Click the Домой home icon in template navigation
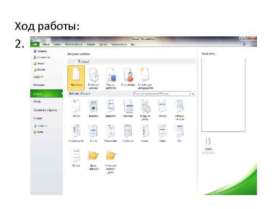This screenshot has height=209, width=279. 79,61
